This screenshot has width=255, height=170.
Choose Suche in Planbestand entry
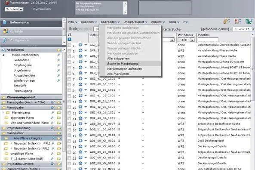(123, 64)
